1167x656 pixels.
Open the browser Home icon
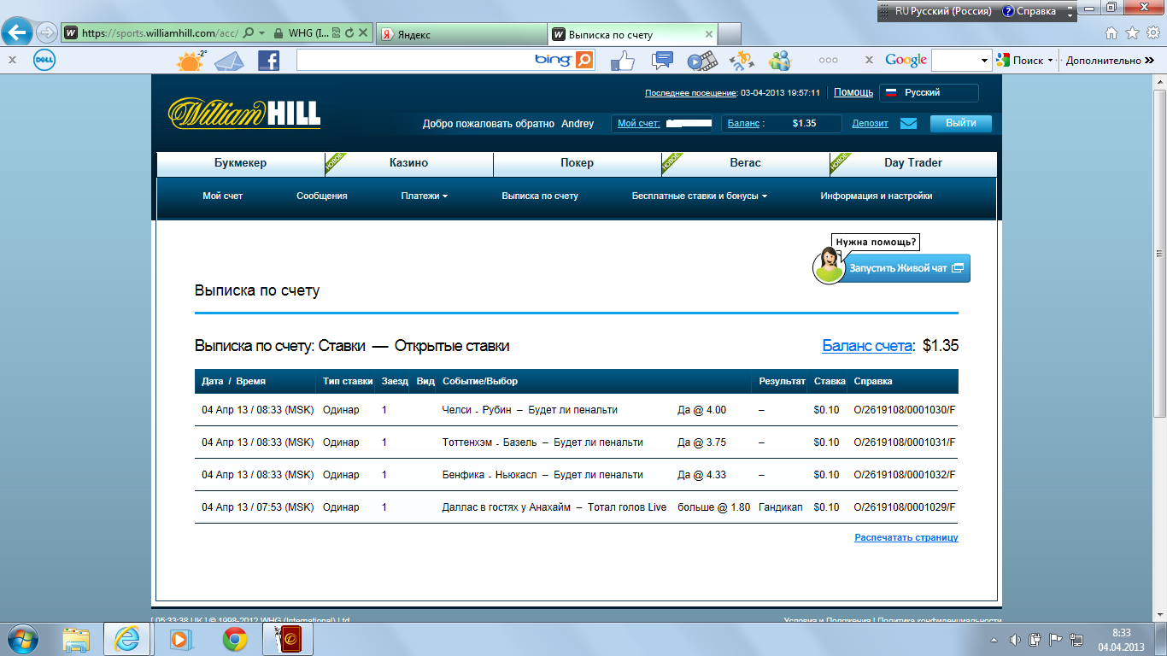pos(1111,33)
